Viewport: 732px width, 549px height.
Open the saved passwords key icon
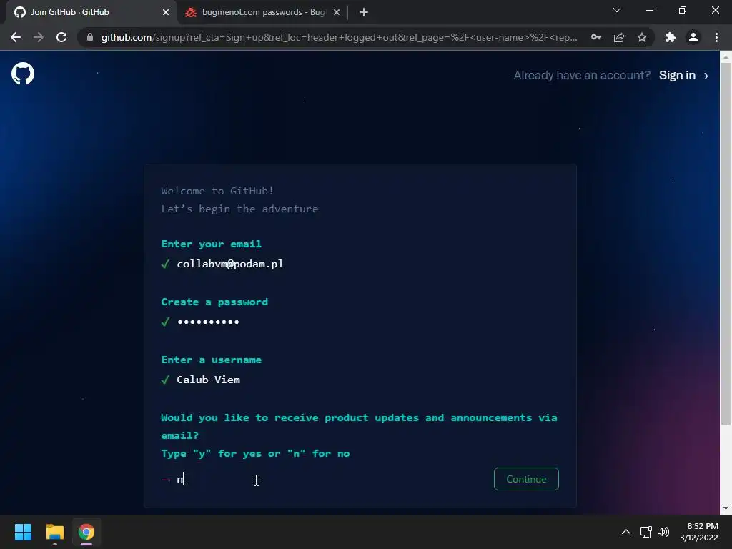tap(595, 37)
